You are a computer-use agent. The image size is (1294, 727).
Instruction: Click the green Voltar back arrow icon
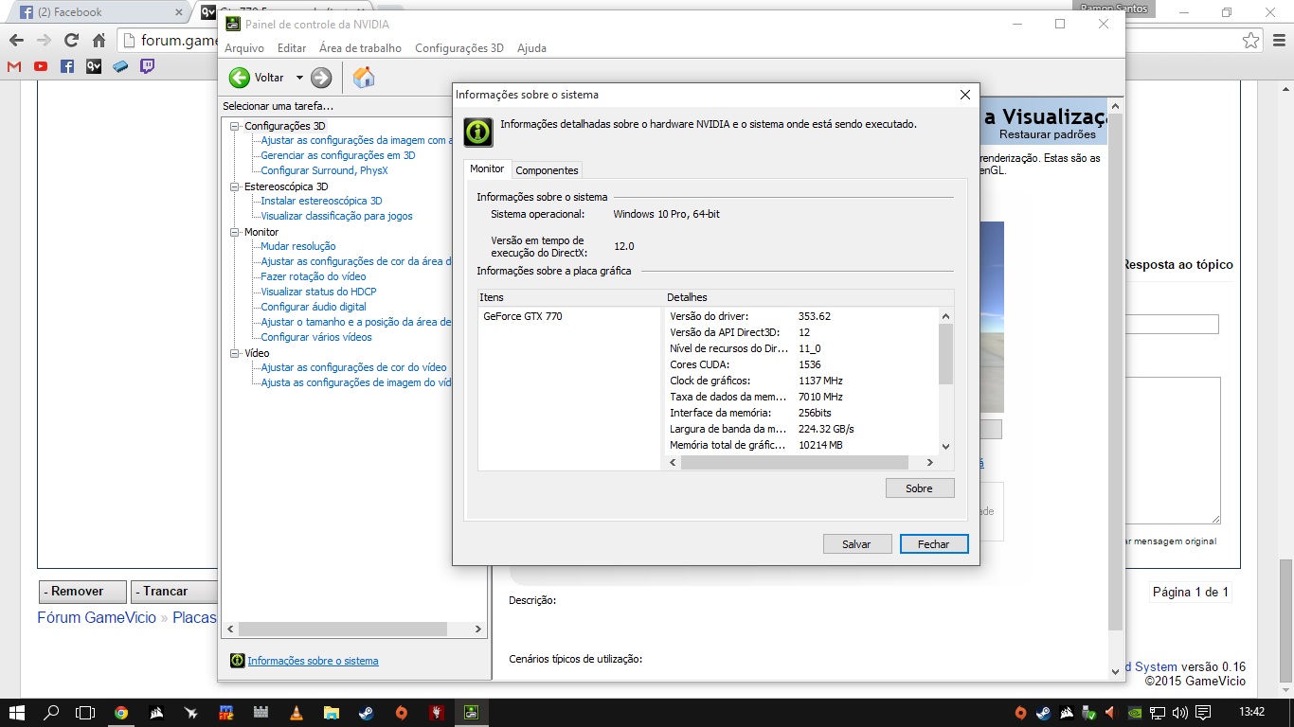click(x=240, y=78)
